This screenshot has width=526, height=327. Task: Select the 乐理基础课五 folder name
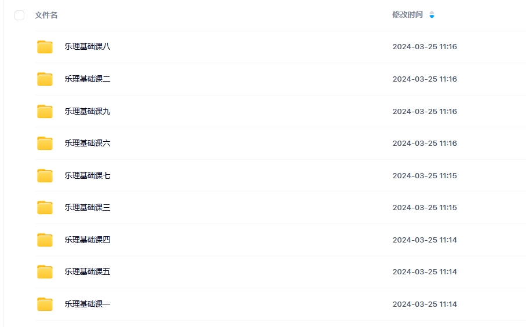click(x=87, y=271)
